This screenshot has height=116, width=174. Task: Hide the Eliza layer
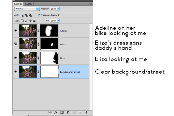pyautogui.click(x=15, y=58)
